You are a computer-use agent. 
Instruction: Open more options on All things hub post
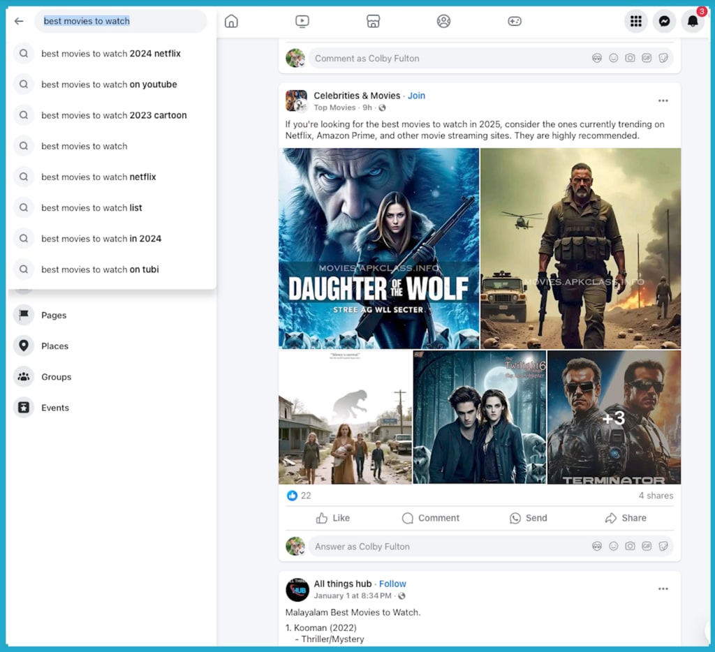(x=663, y=589)
